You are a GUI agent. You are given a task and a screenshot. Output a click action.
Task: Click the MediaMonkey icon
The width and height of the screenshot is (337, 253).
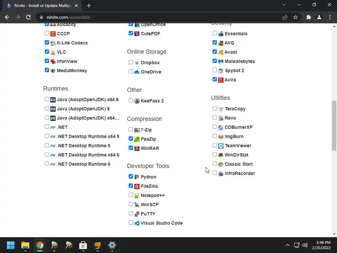(x=53, y=70)
